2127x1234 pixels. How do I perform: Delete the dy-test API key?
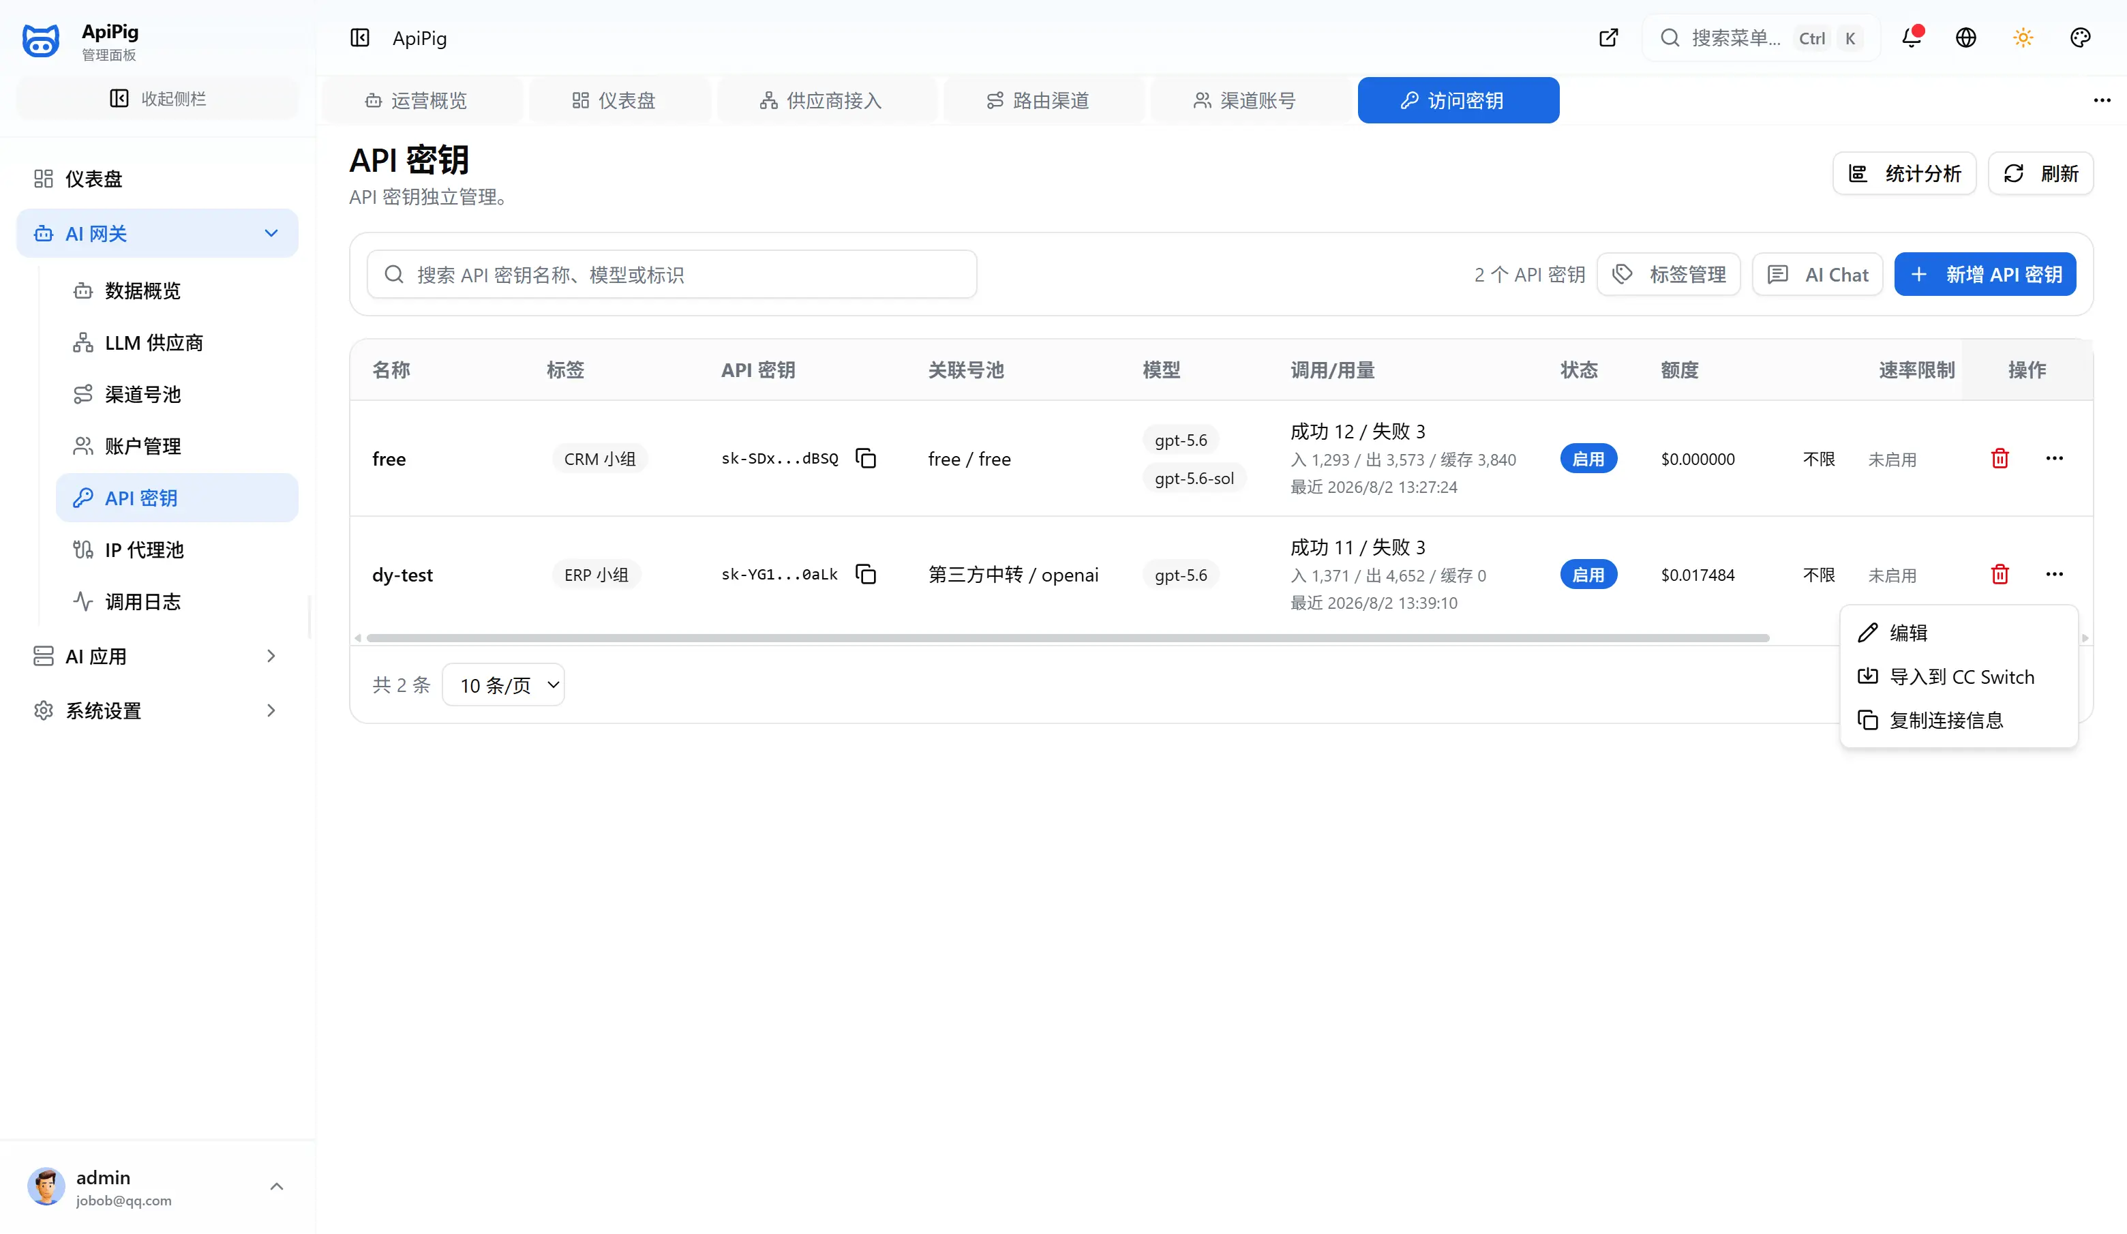coord(2000,574)
